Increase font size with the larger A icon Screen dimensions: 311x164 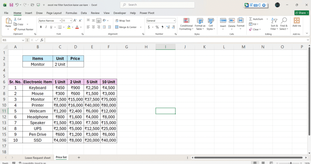[x=75, y=21]
